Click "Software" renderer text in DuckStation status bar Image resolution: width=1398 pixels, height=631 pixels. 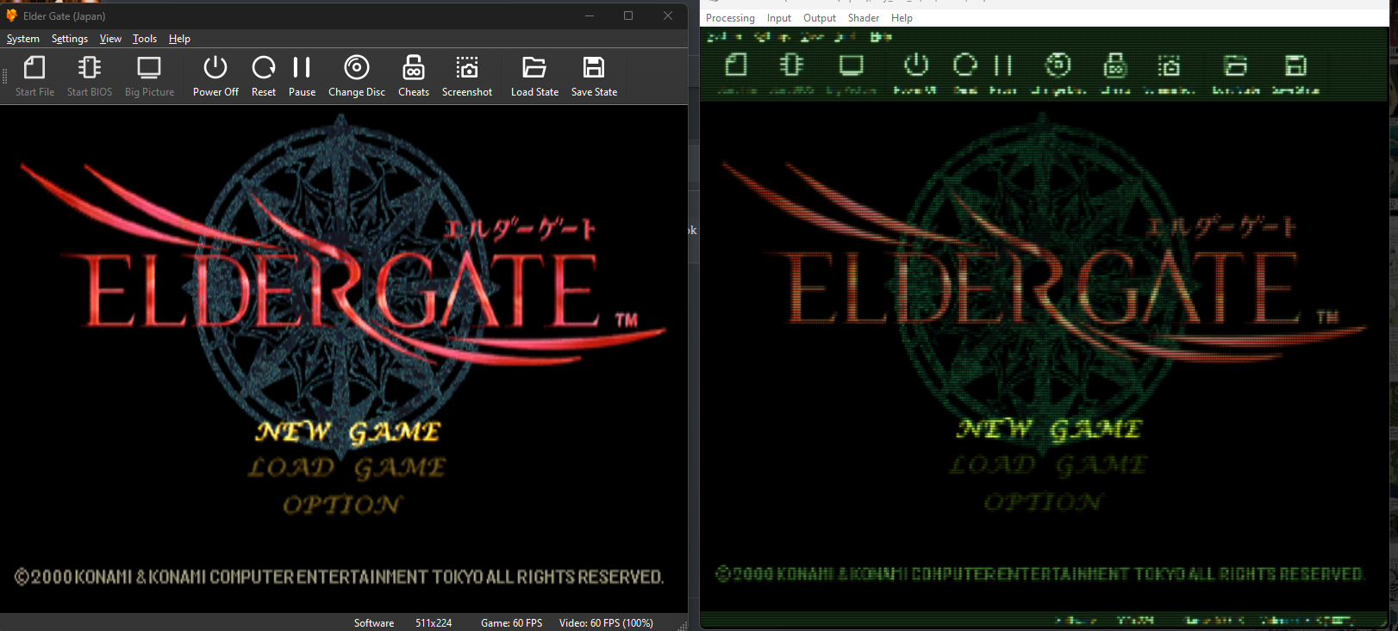click(374, 623)
